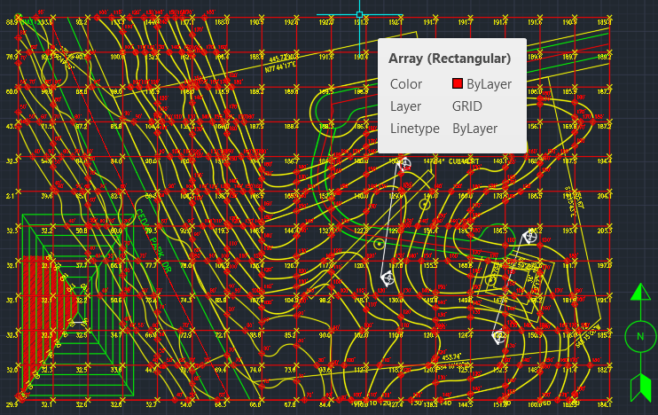Image resolution: width=658 pixels, height=415 pixels.
Task: Select spot elevation 185.9
Action: coord(569,91)
